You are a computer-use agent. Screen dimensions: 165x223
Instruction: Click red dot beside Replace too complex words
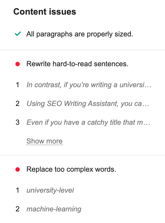pyautogui.click(x=18, y=169)
